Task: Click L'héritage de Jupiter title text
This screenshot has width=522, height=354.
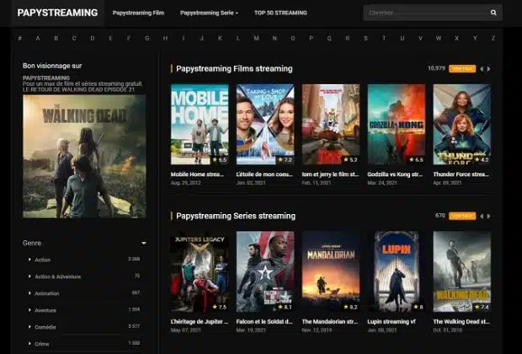Action: [x=200, y=322]
